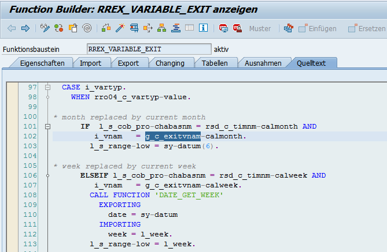Click ELSEIF keyword on line 106
This screenshot has height=252, width=387.
(94, 175)
